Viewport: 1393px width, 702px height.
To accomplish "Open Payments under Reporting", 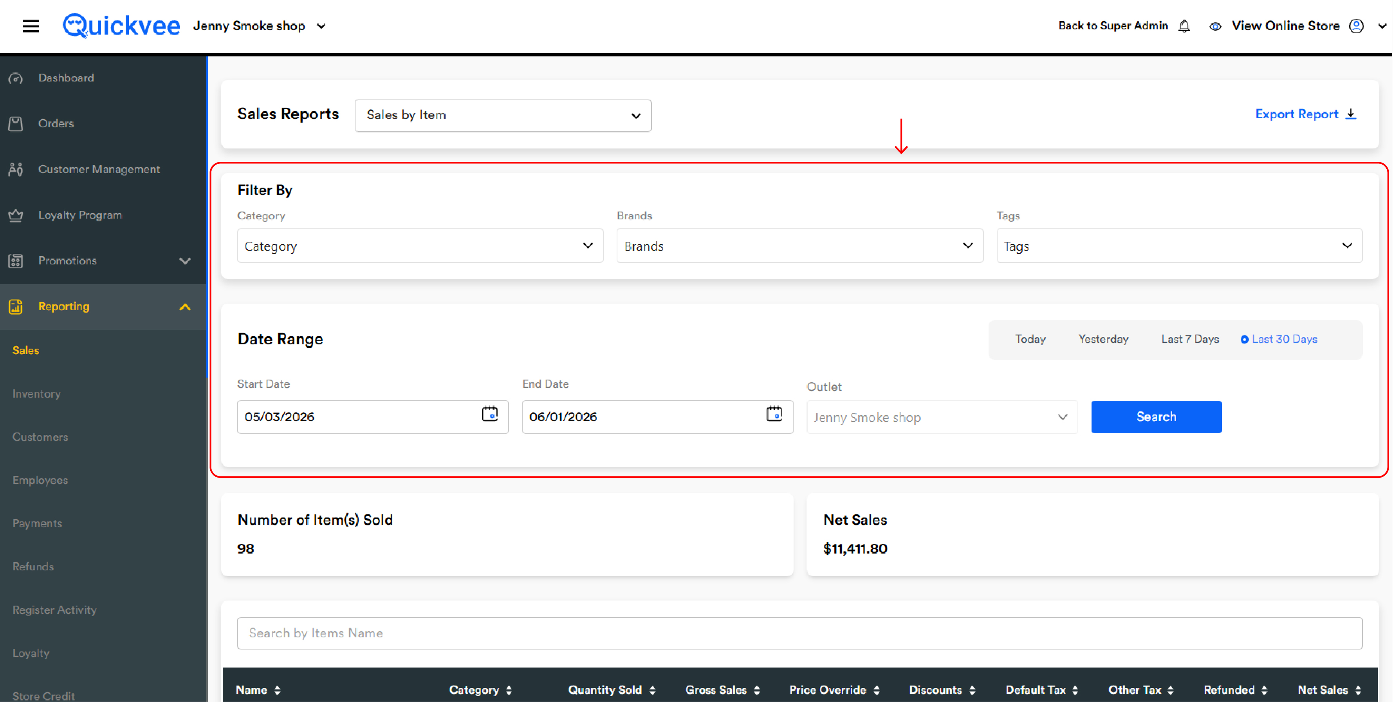I will pyautogui.click(x=37, y=523).
